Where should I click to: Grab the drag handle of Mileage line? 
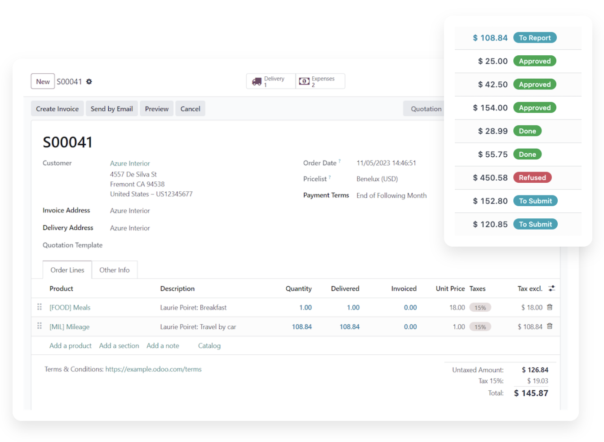[40, 326]
